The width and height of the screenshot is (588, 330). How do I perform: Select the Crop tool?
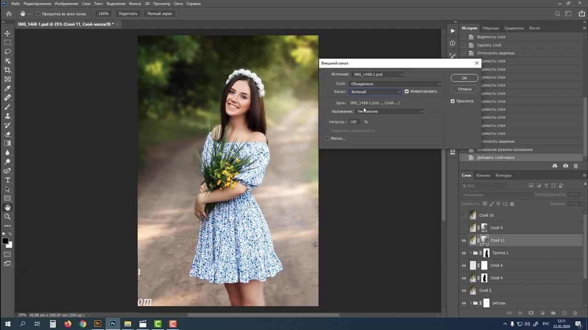[7, 70]
